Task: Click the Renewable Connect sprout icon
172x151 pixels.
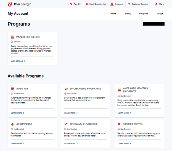Action: (66, 124)
